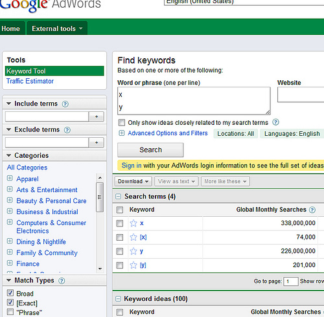
Task: Click the Sign in link
Action: [132, 166]
